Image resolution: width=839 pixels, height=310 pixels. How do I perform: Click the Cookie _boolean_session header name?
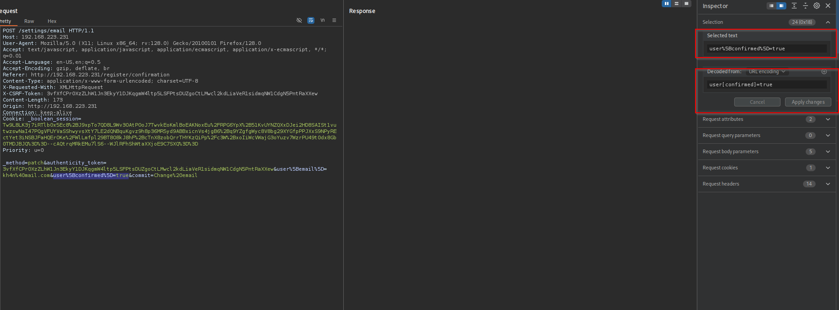click(42, 119)
